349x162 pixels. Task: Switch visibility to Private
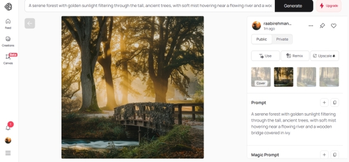point(282,39)
